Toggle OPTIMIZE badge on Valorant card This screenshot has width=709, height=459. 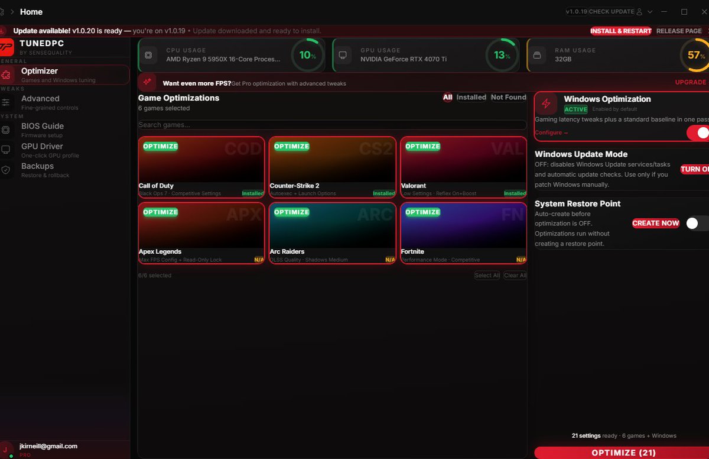[422, 146]
